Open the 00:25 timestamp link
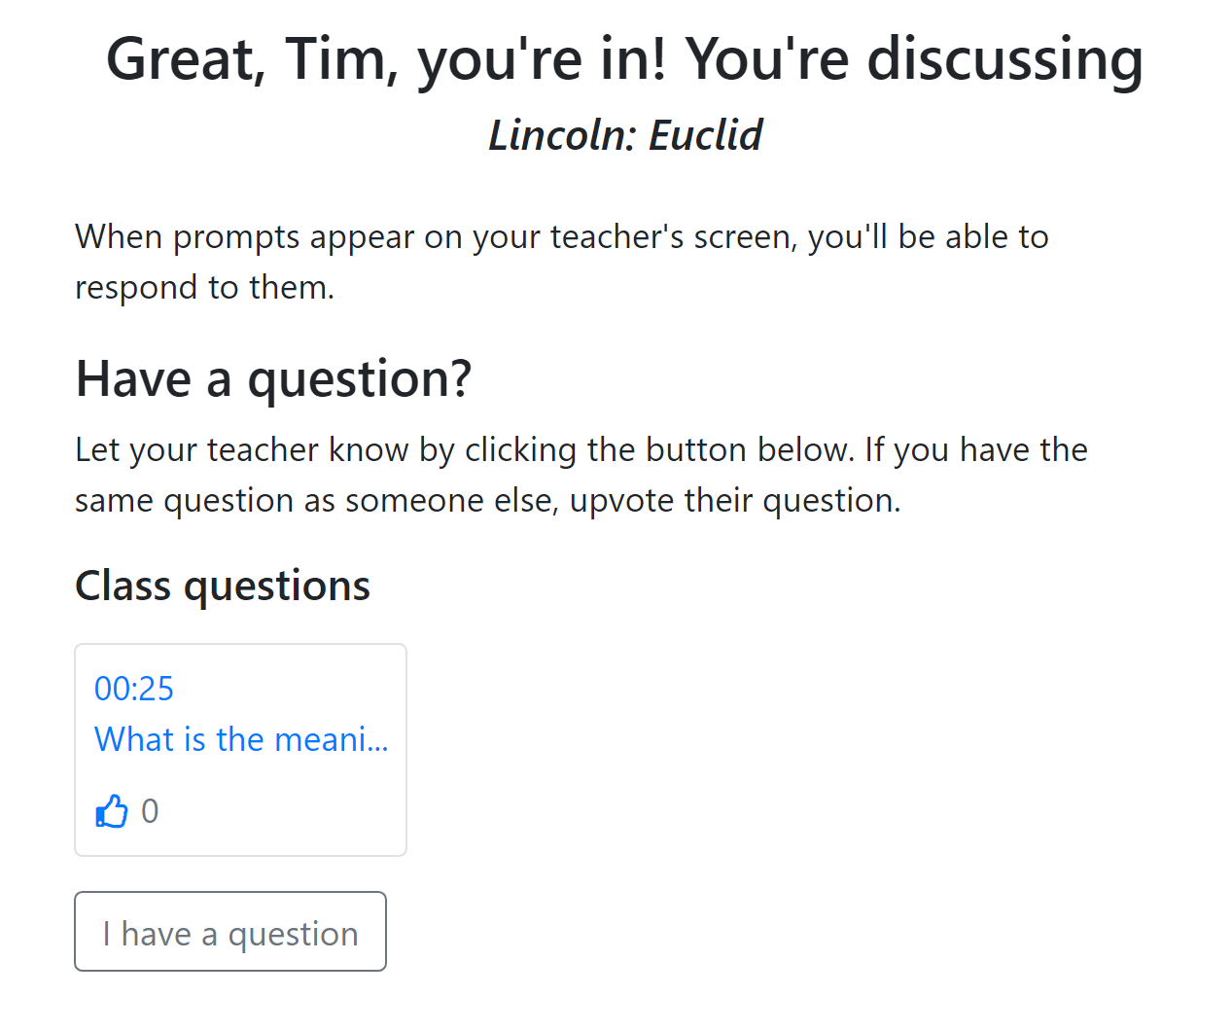Screen dimensions: 1232x1032 [134, 689]
